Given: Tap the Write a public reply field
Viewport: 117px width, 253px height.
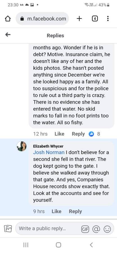Looking at the screenshot, I should (48, 229).
